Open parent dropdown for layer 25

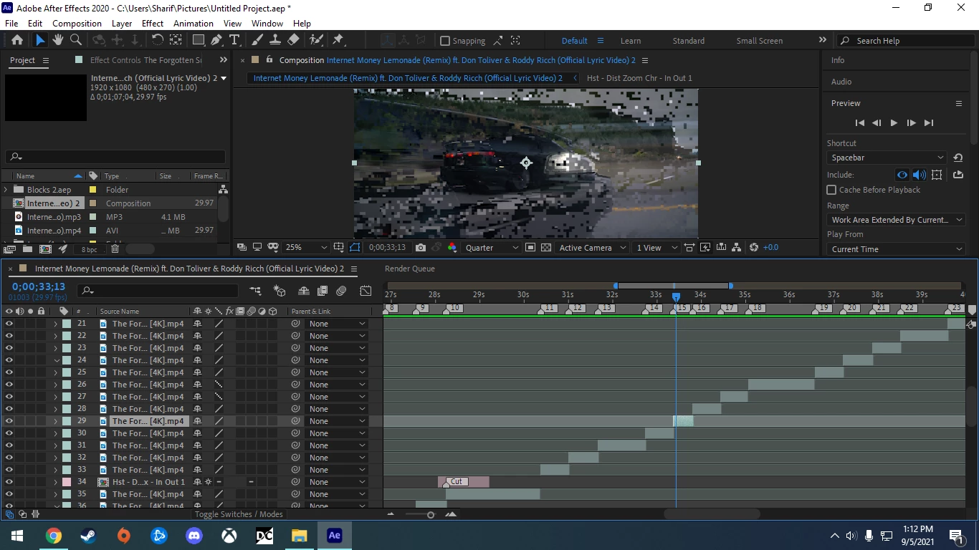337,372
